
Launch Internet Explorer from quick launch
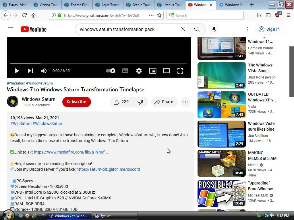(x=34, y=216)
